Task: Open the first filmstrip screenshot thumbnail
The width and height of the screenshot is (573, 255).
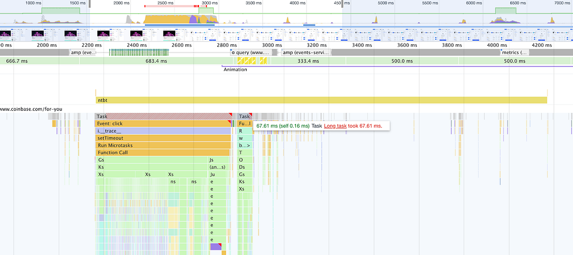Action: pyautogui.click(x=10, y=35)
